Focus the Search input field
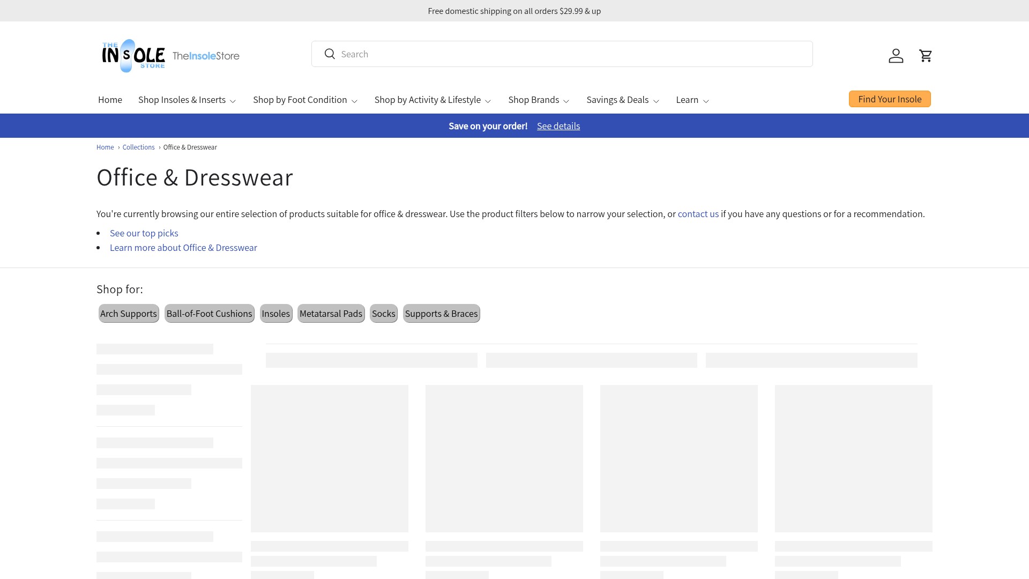This screenshot has height=579, width=1029. pyautogui.click(x=562, y=54)
